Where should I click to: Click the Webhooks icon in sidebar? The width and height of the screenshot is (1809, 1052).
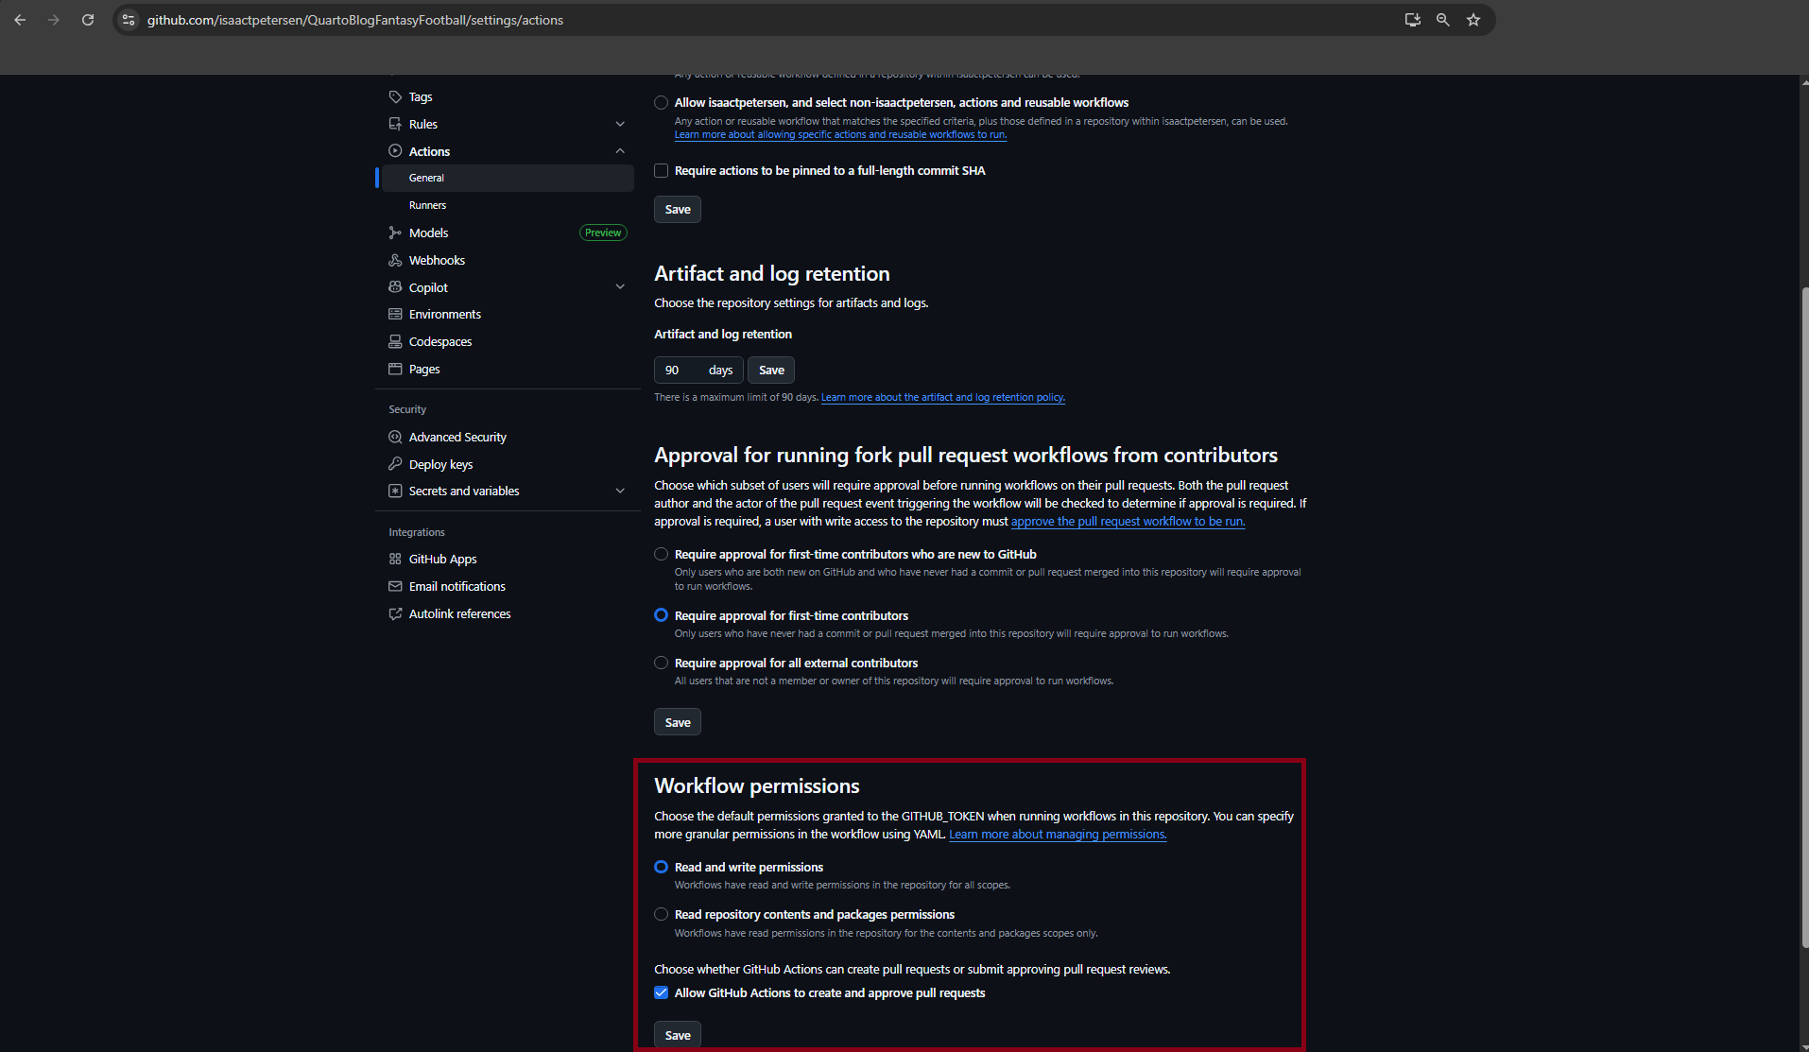395,260
